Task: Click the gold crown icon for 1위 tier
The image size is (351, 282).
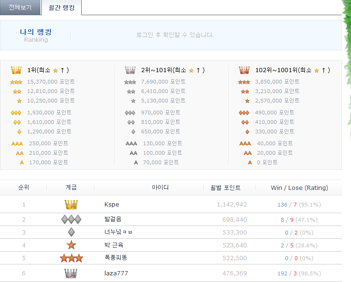Action: click(x=17, y=70)
